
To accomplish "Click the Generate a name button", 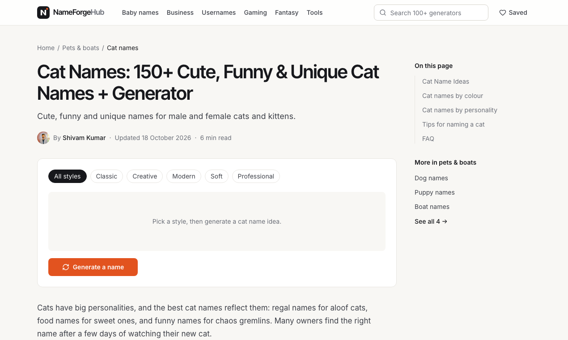I will pos(93,267).
